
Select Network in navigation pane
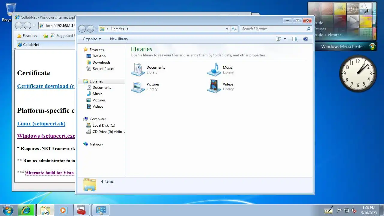(96, 144)
